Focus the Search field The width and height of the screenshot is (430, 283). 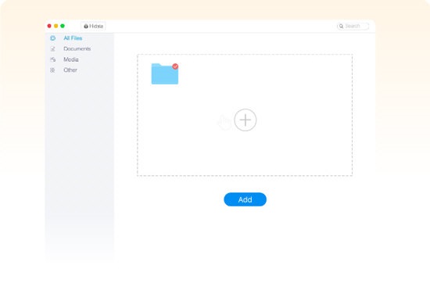pyautogui.click(x=353, y=26)
